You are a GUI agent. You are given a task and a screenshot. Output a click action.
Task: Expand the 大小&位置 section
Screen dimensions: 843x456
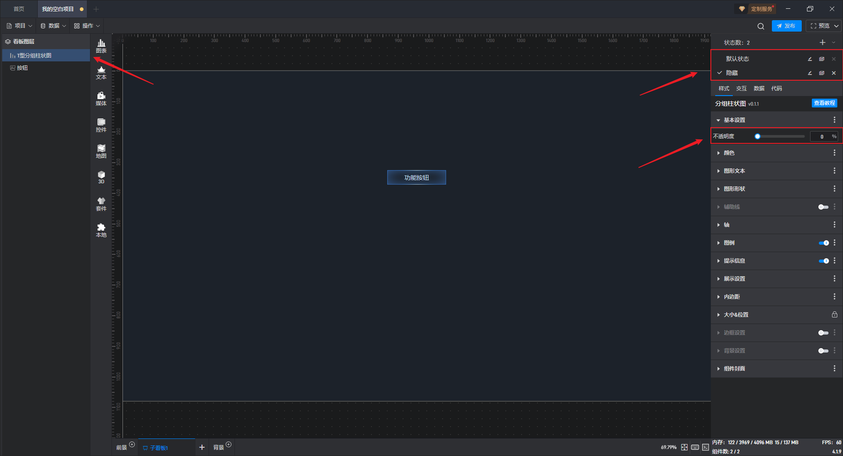tap(718, 315)
